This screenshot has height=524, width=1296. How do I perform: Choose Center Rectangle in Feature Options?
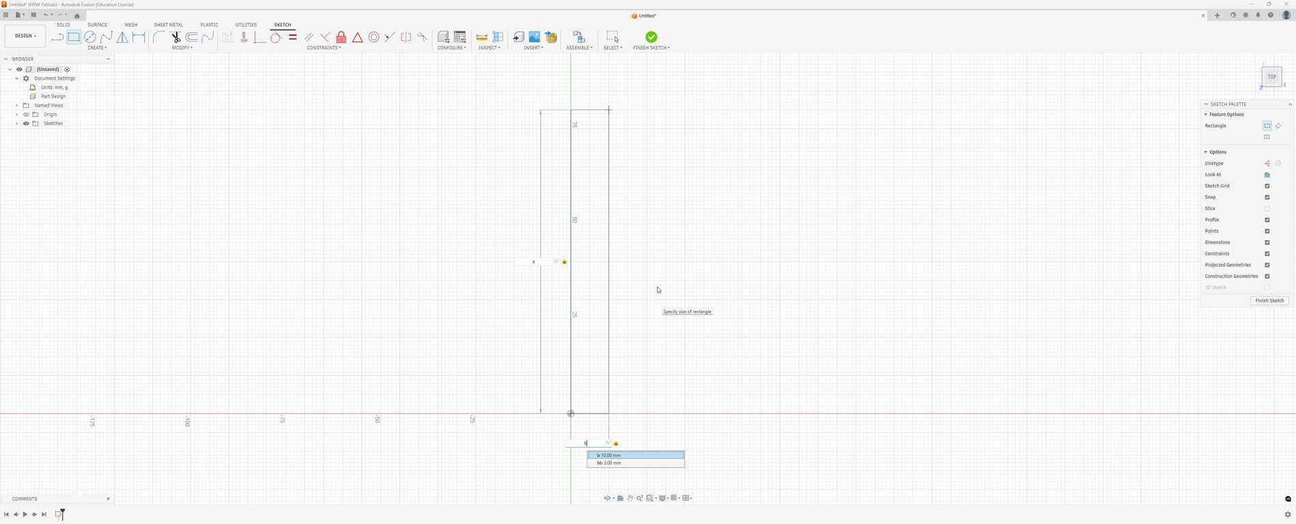pos(1267,137)
